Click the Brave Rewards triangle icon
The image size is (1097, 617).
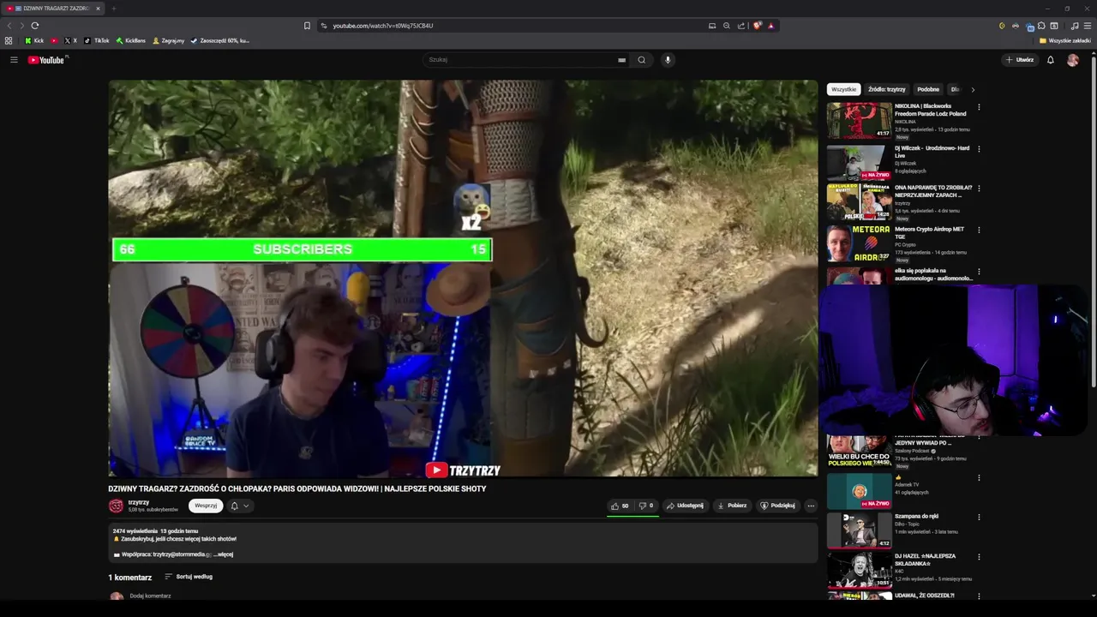[x=770, y=26]
